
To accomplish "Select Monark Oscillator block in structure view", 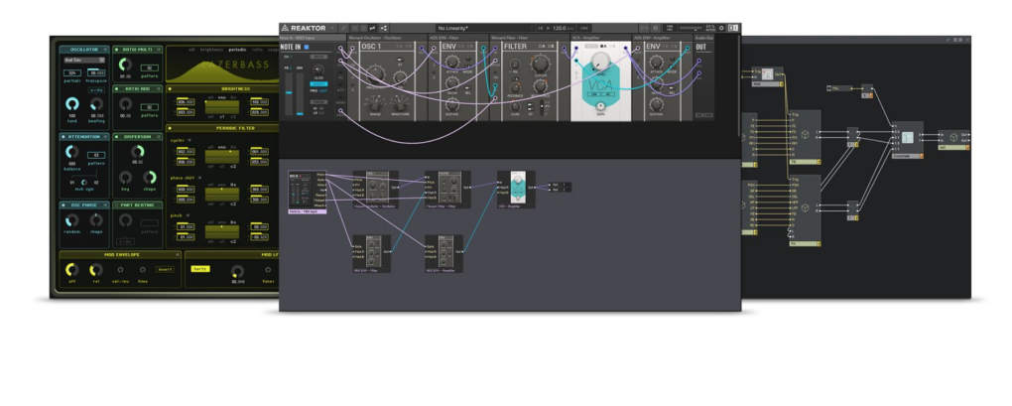I will (376, 190).
